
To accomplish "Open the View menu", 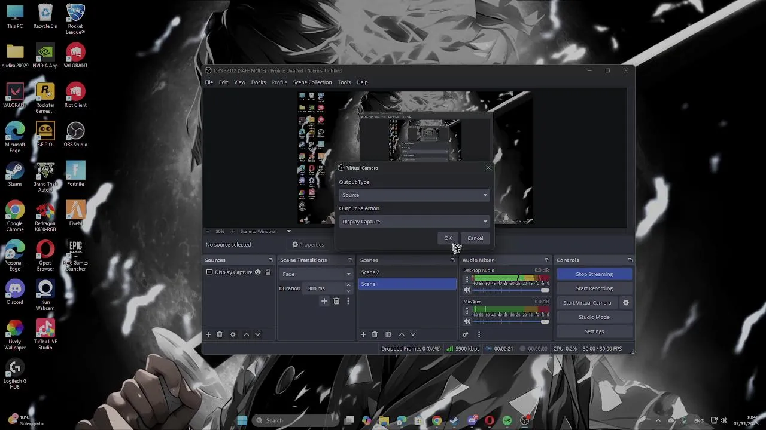I will 239,82.
